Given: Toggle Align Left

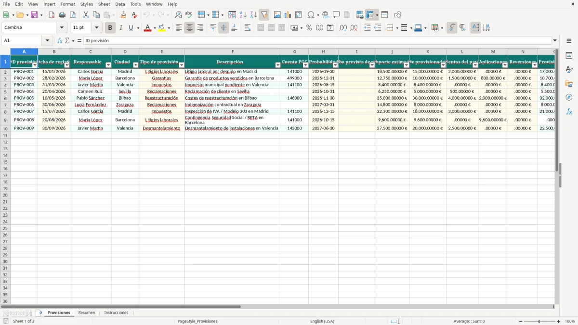Looking at the screenshot, I should click(179, 28).
